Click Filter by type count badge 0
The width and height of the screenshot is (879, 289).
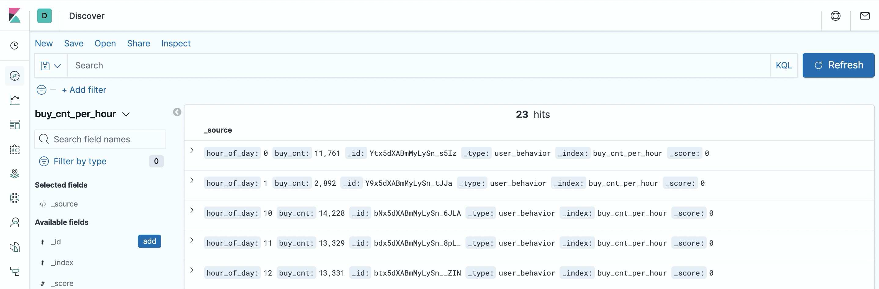click(156, 161)
